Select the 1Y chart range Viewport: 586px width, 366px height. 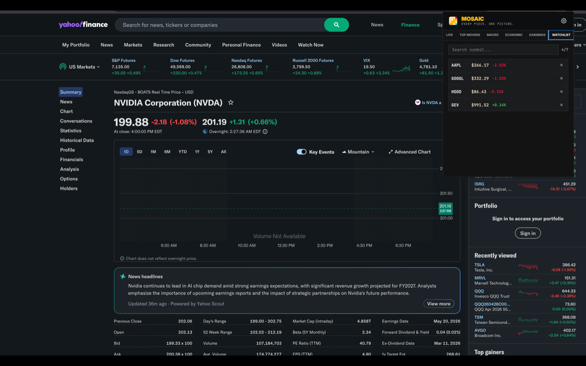197,151
